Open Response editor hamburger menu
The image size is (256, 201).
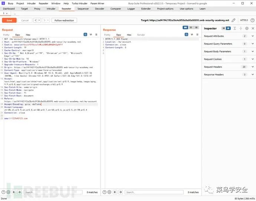(x=197, y=34)
